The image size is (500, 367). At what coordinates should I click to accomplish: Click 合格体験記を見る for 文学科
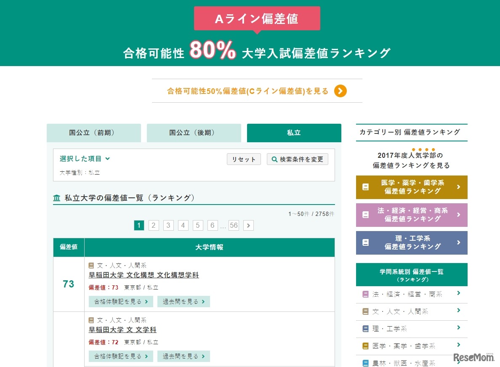coord(121,356)
